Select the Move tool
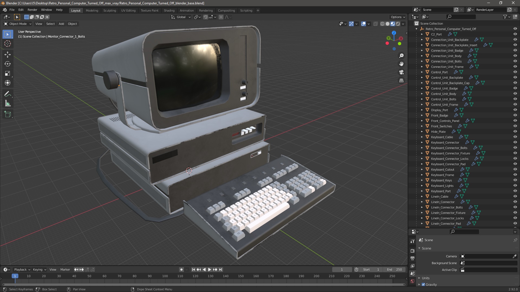Image resolution: width=520 pixels, height=292 pixels. (8, 55)
